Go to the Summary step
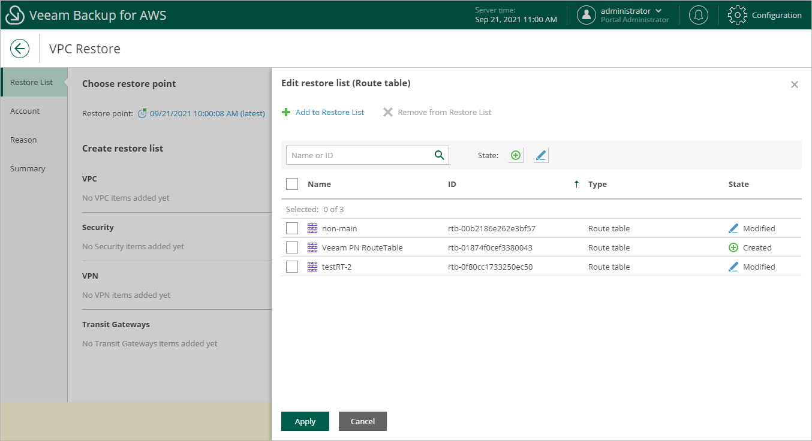 tap(28, 168)
